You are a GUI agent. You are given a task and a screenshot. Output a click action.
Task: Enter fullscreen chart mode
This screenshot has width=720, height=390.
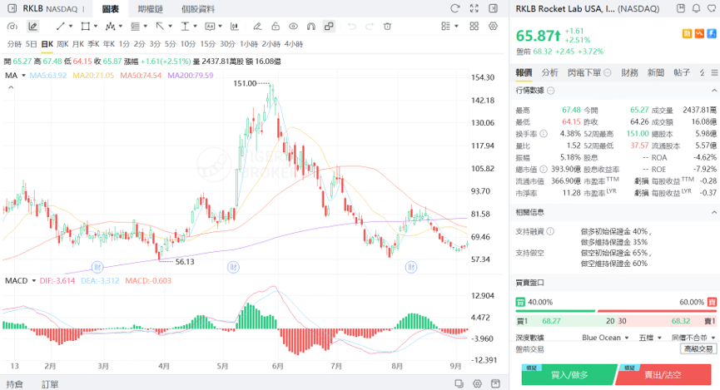[474, 8]
